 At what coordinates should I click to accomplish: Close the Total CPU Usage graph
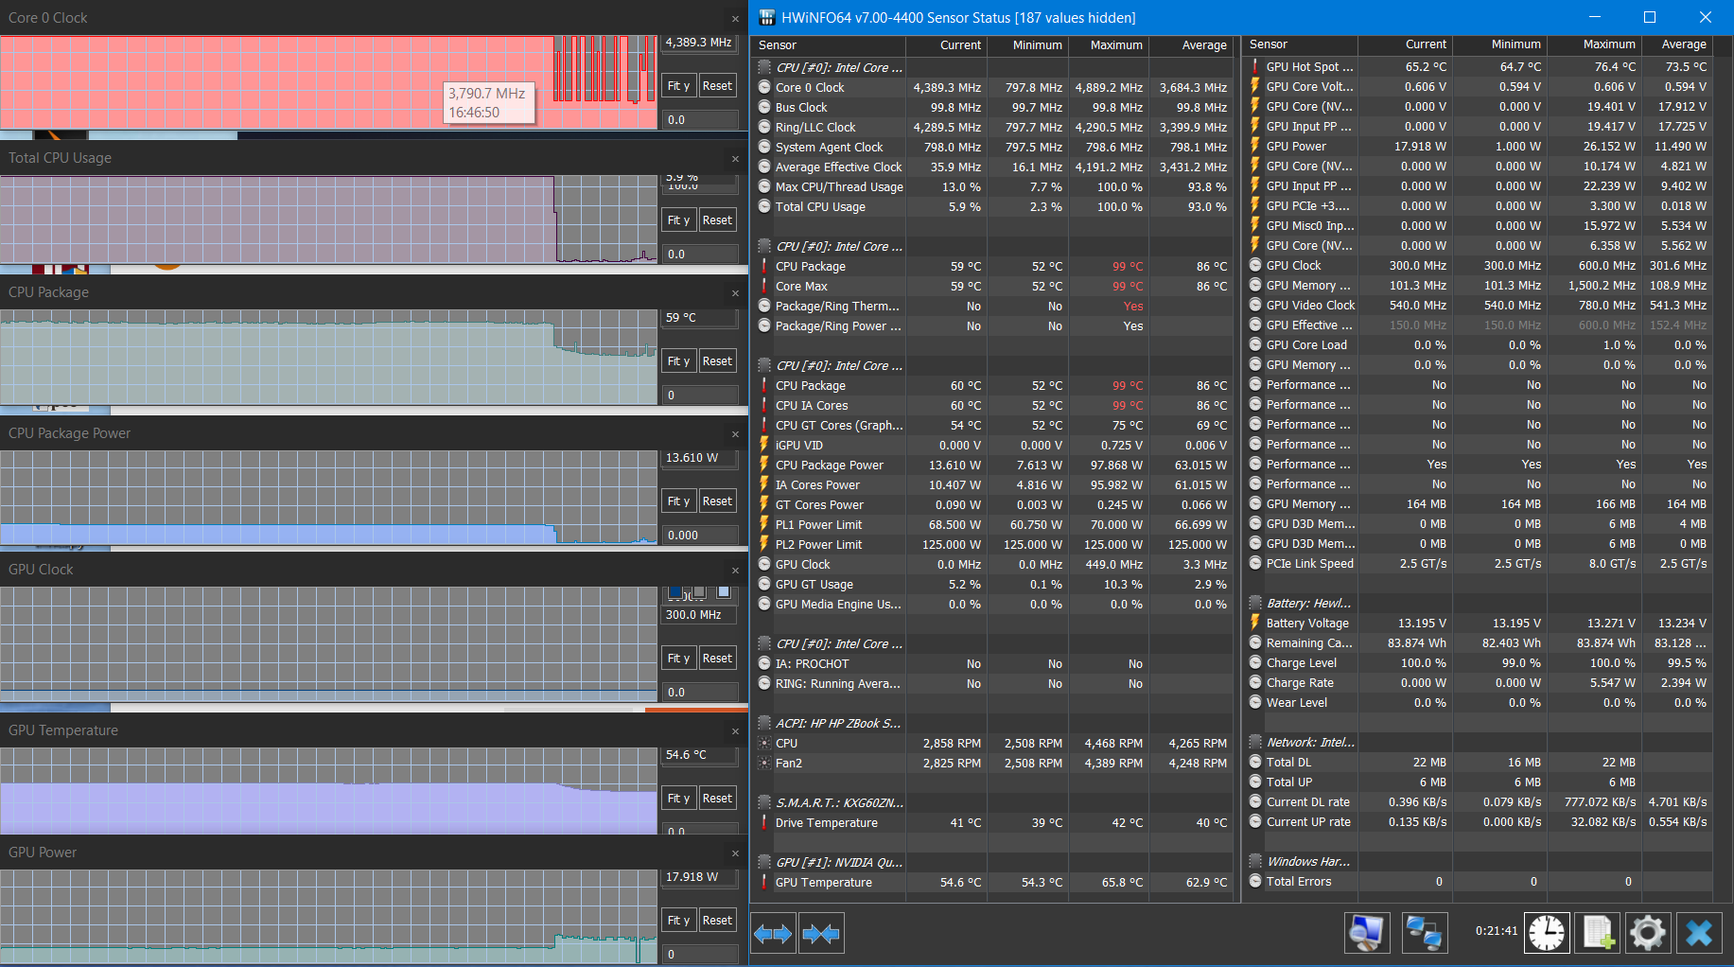tap(735, 159)
